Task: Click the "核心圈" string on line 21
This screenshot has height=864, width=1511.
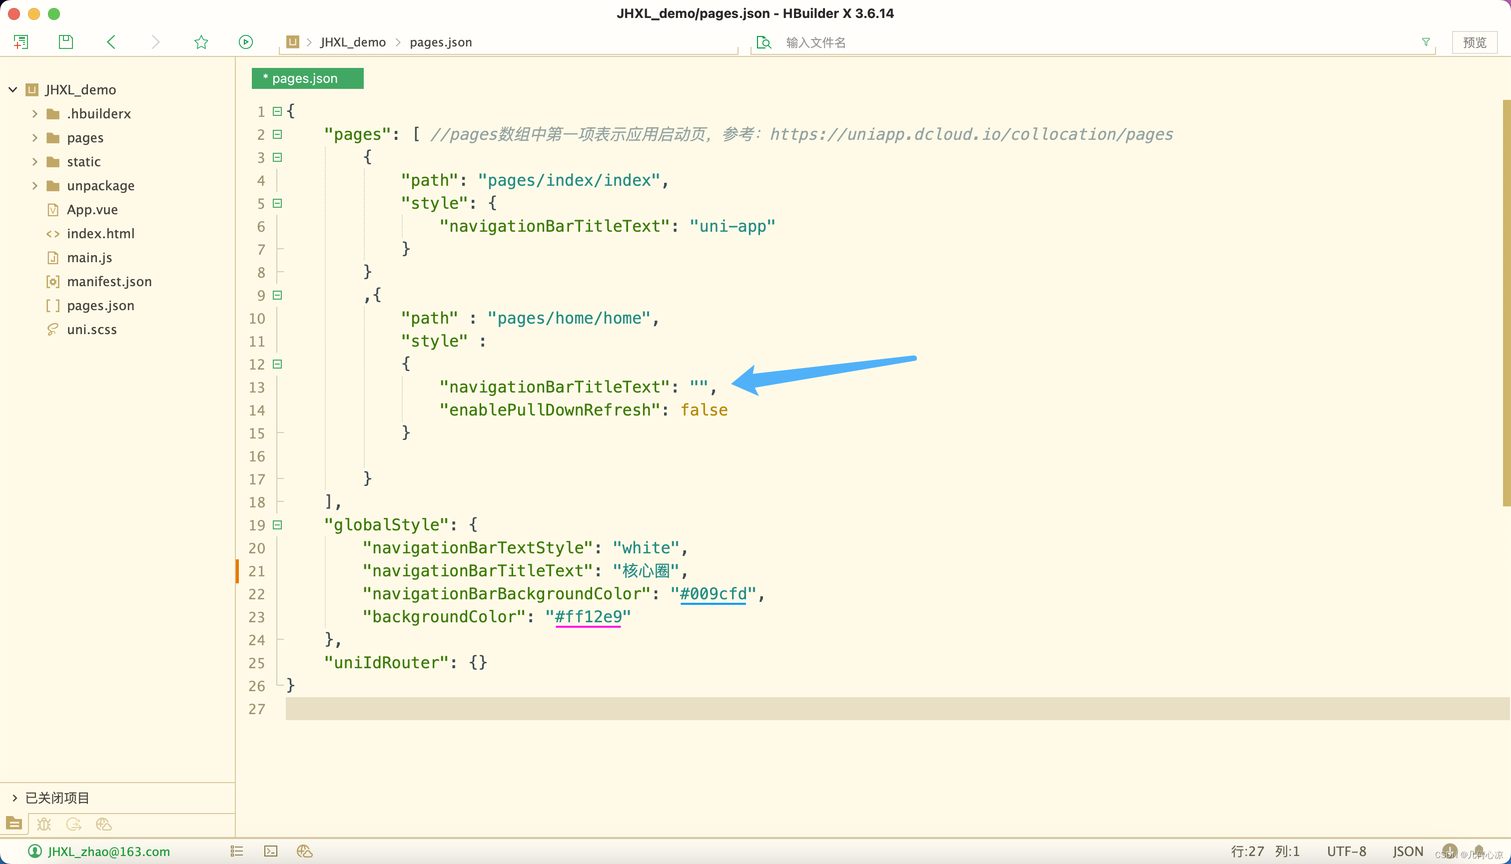Action: [x=646, y=571]
